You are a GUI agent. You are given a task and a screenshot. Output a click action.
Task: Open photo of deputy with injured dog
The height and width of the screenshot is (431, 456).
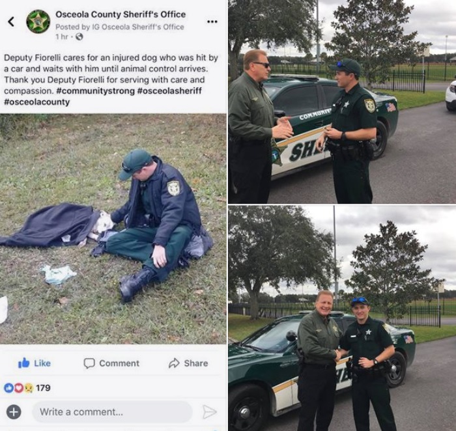coord(113,229)
